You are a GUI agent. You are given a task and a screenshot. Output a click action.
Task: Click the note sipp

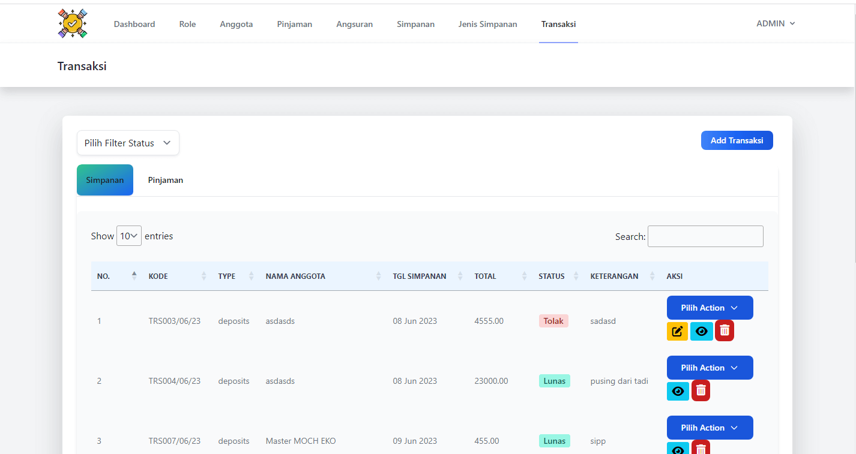[x=598, y=441]
